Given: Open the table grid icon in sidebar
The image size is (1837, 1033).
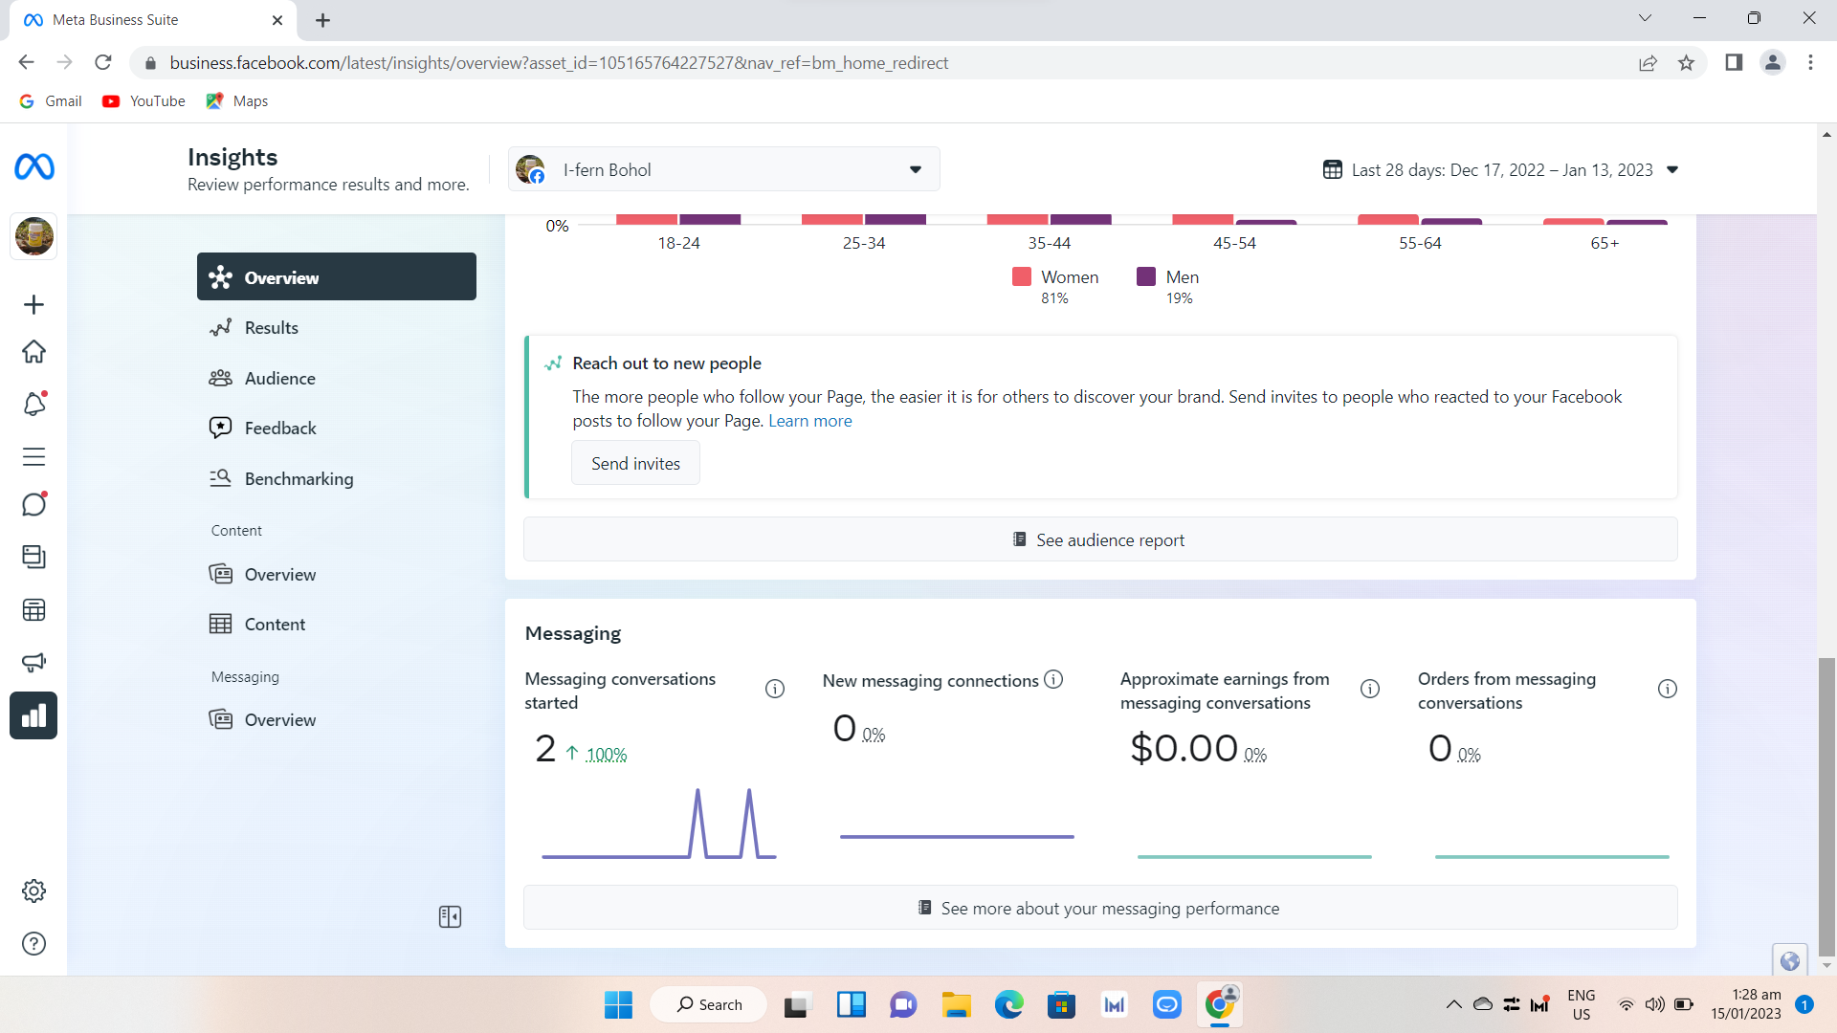Looking at the screenshot, I should pos(33,610).
